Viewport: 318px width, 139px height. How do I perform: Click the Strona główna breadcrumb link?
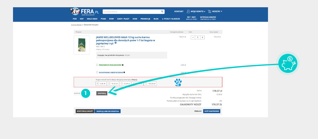[76, 25]
